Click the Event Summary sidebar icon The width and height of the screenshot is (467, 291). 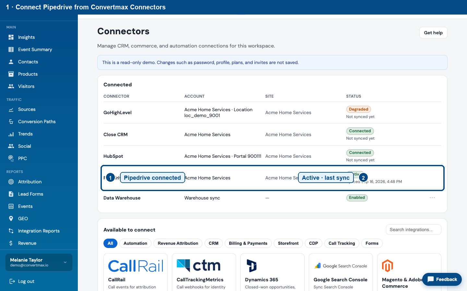pos(11,49)
